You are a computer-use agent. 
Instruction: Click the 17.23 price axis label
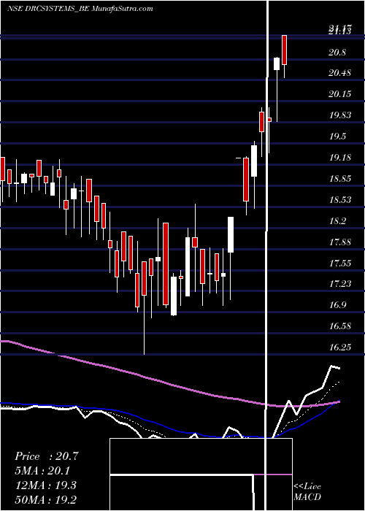340,284
